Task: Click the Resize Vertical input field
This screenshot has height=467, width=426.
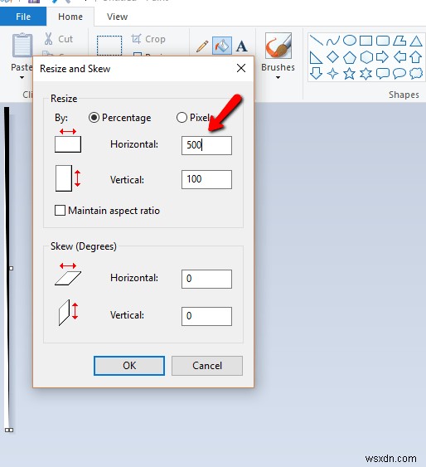Action: pyautogui.click(x=206, y=179)
